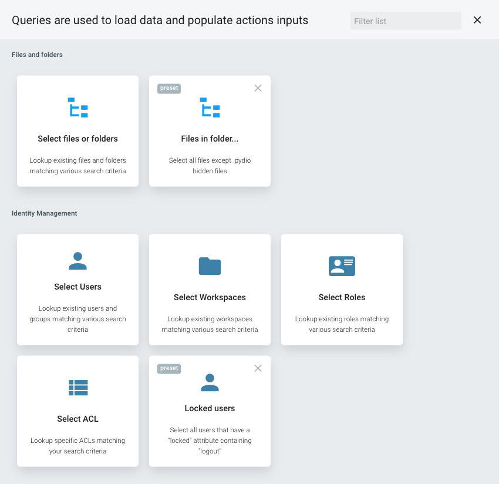The width and height of the screenshot is (499, 484).
Task: Click the preset badge on Locked users card
Action: coord(168,368)
